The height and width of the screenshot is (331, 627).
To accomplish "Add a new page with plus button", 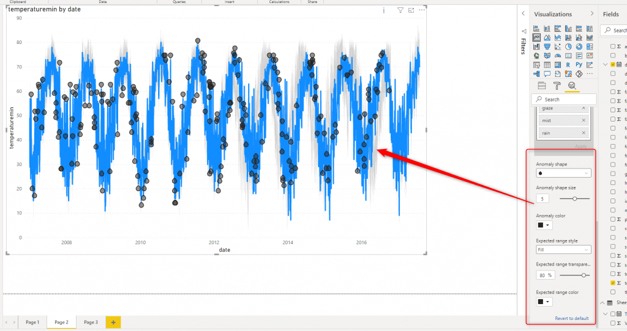I will 113,322.
